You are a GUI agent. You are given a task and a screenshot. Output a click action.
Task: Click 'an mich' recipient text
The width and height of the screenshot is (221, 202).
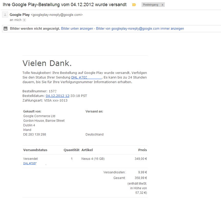click(16, 20)
